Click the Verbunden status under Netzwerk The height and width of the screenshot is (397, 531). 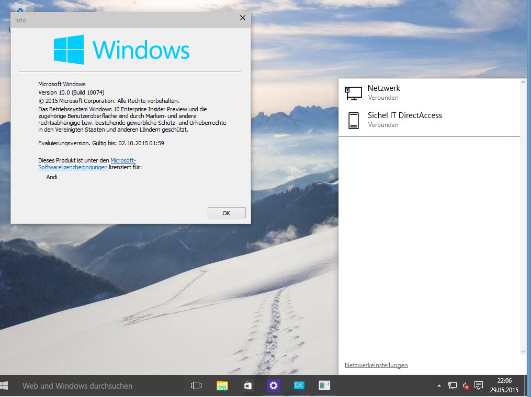tap(383, 98)
